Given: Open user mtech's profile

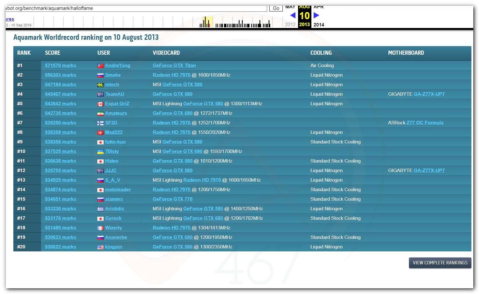Looking at the screenshot, I should coord(112,85).
